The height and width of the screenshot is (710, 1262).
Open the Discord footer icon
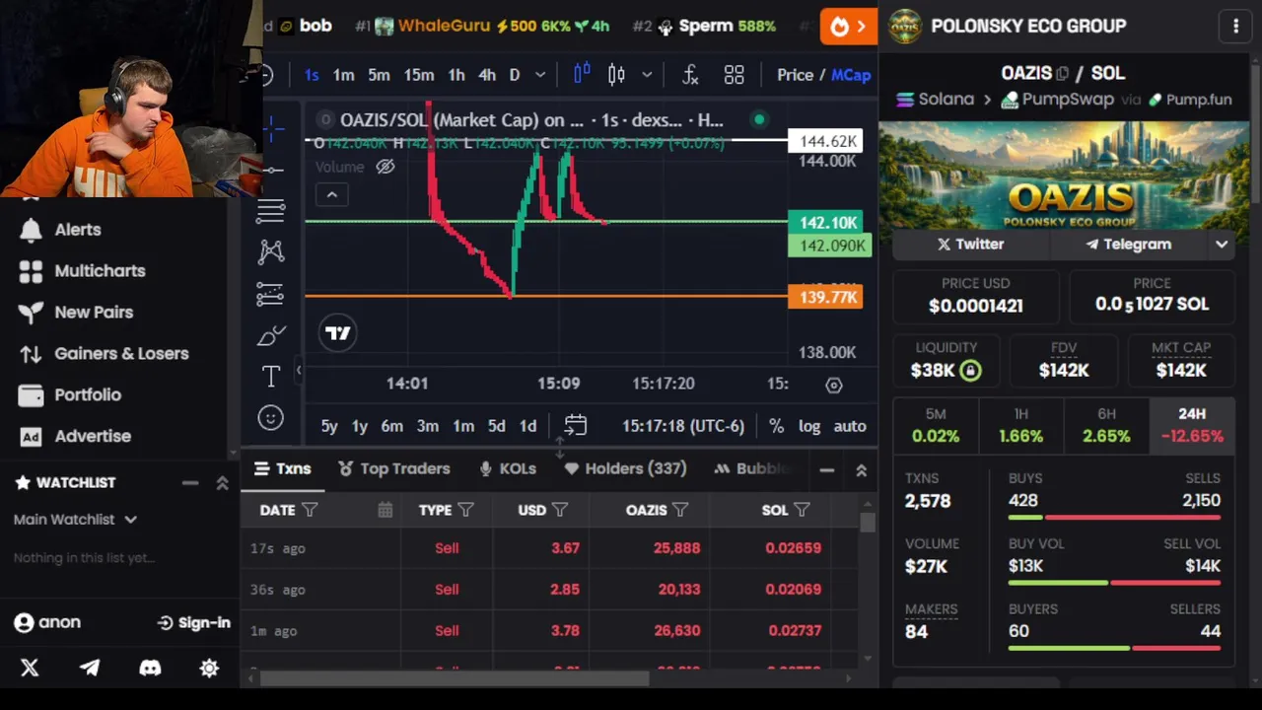pyautogui.click(x=150, y=668)
